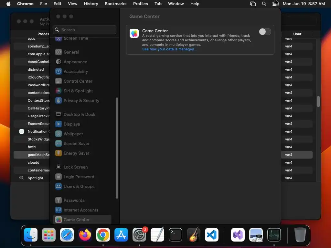Screen dimensions: 331x248
Task: Click Spotlight search icon in menu bar
Action: pyautogui.click(x=264, y=4)
